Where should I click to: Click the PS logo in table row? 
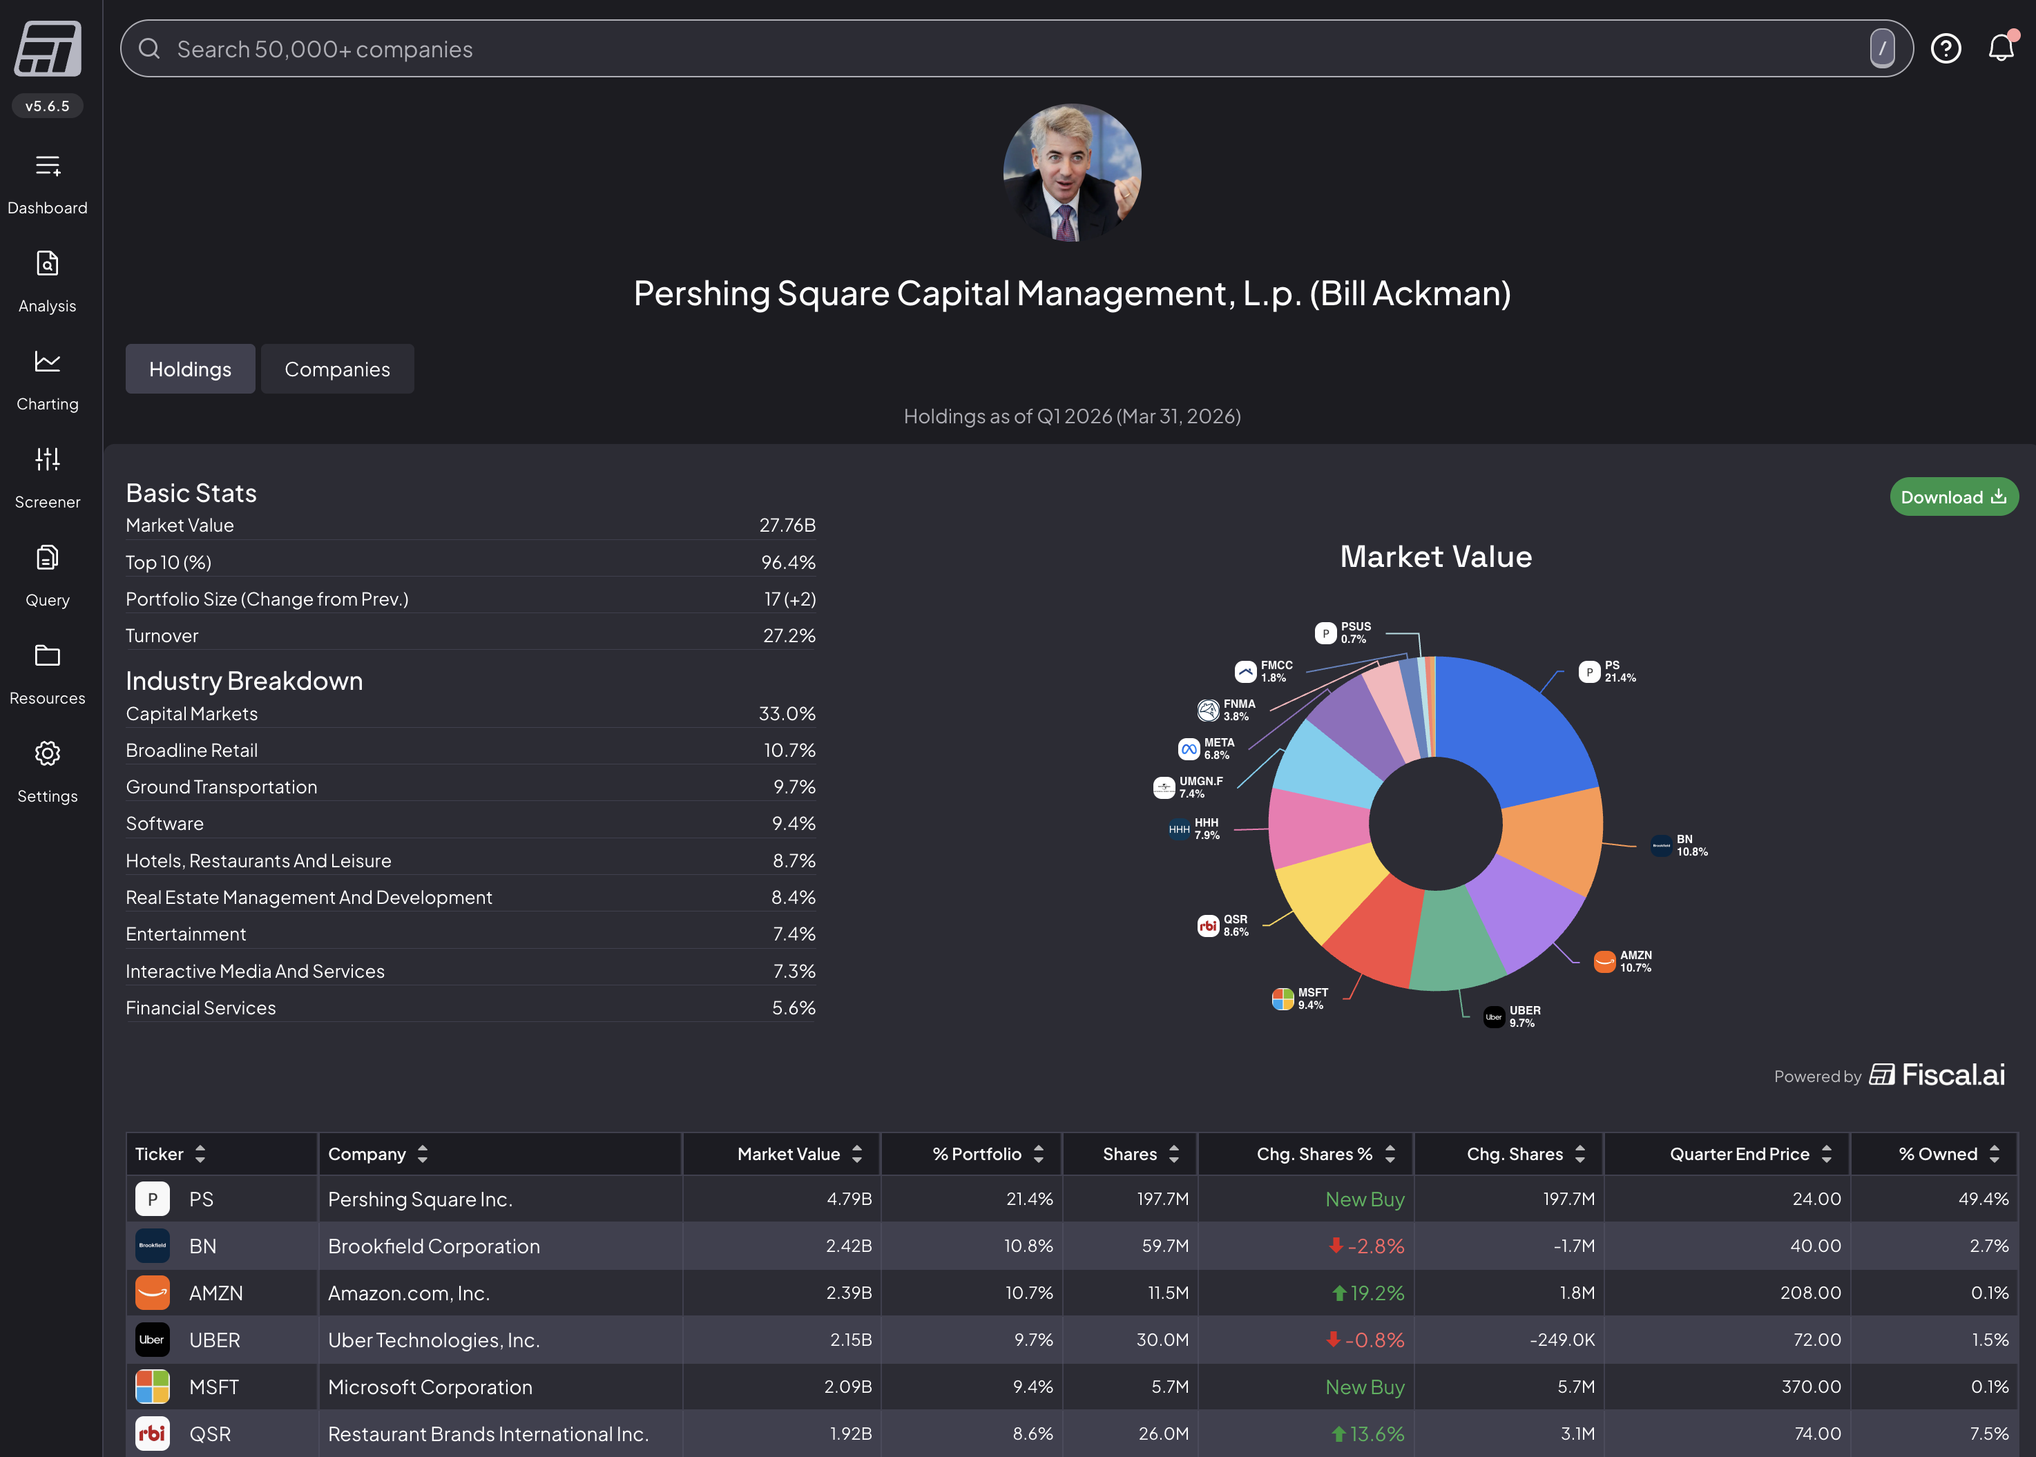[153, 1199]
